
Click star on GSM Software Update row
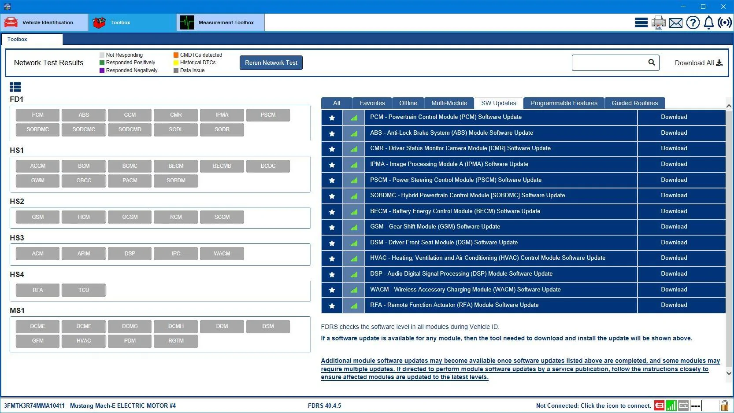(332, 227)
